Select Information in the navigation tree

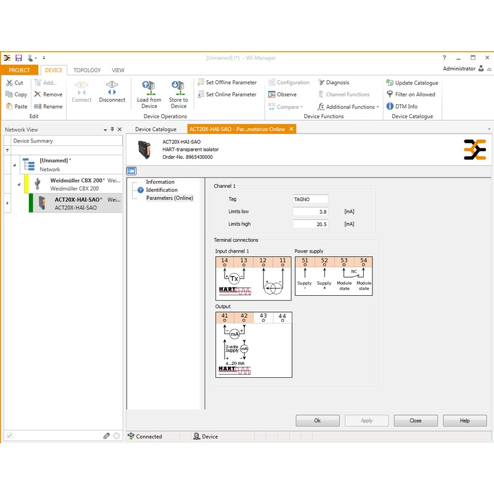160,182
